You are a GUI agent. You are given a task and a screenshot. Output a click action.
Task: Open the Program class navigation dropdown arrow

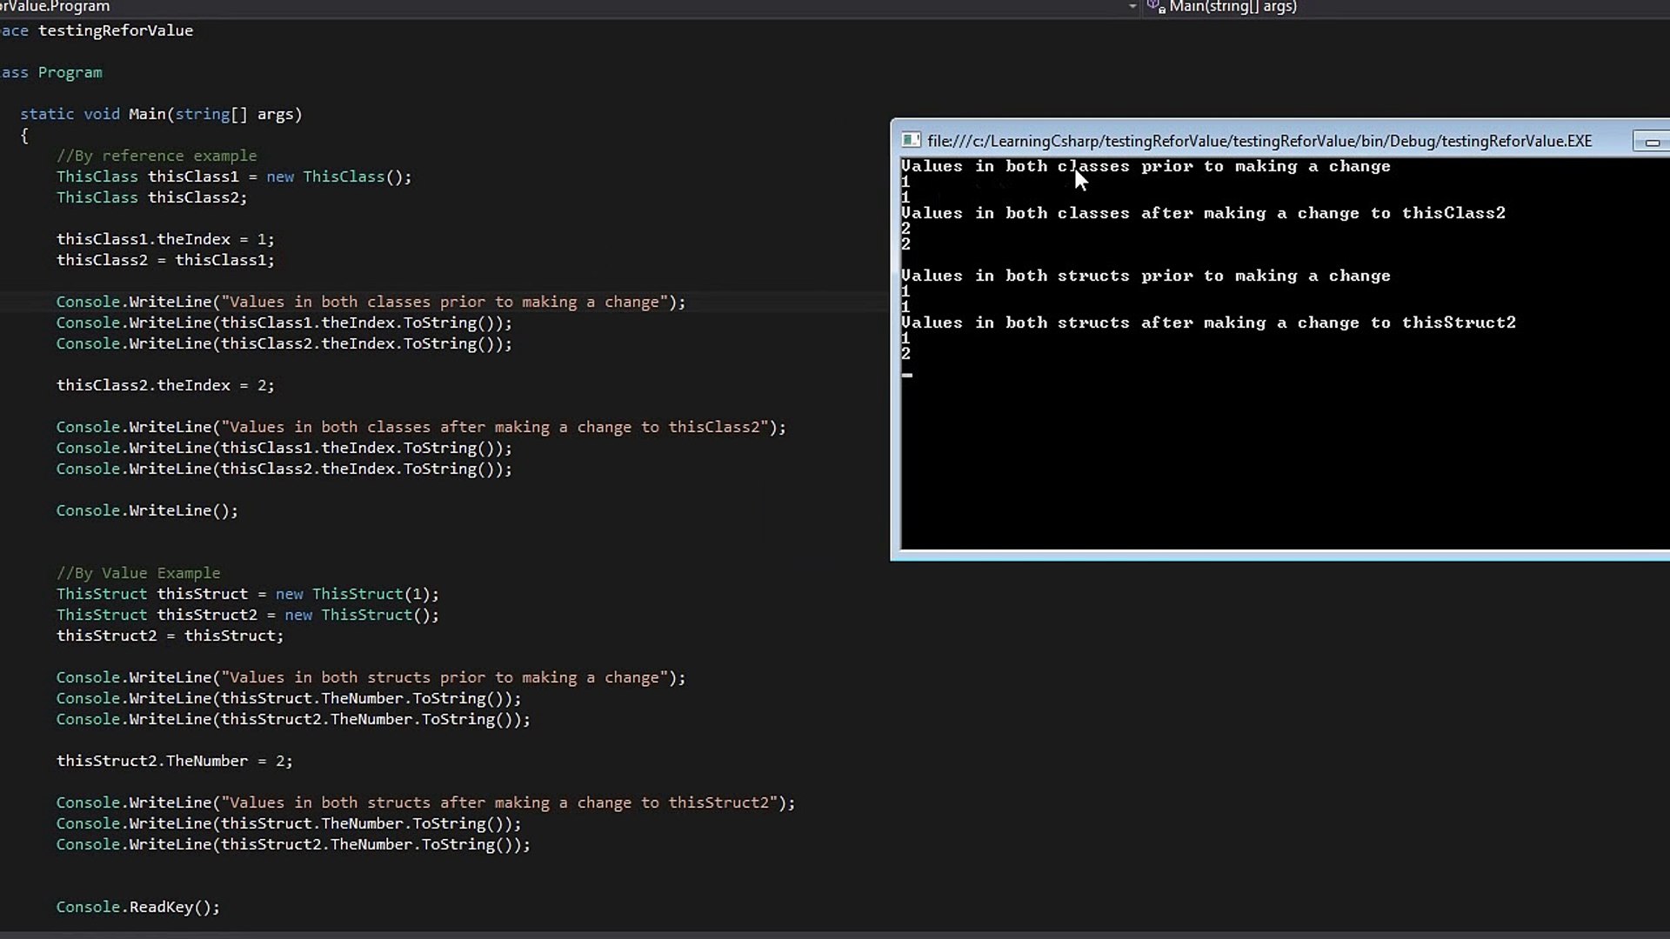pyautogui.click(x=1132, y=7)
